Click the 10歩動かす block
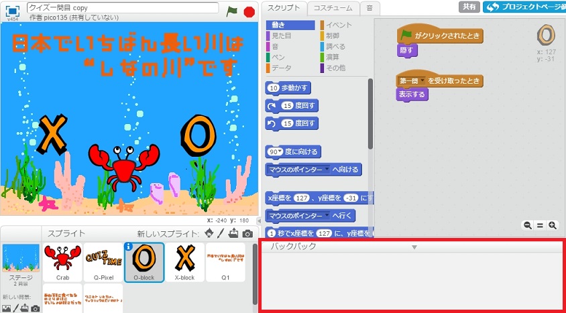Image resolution: width=566 pixels, height=313 pixels. point(288,88)
